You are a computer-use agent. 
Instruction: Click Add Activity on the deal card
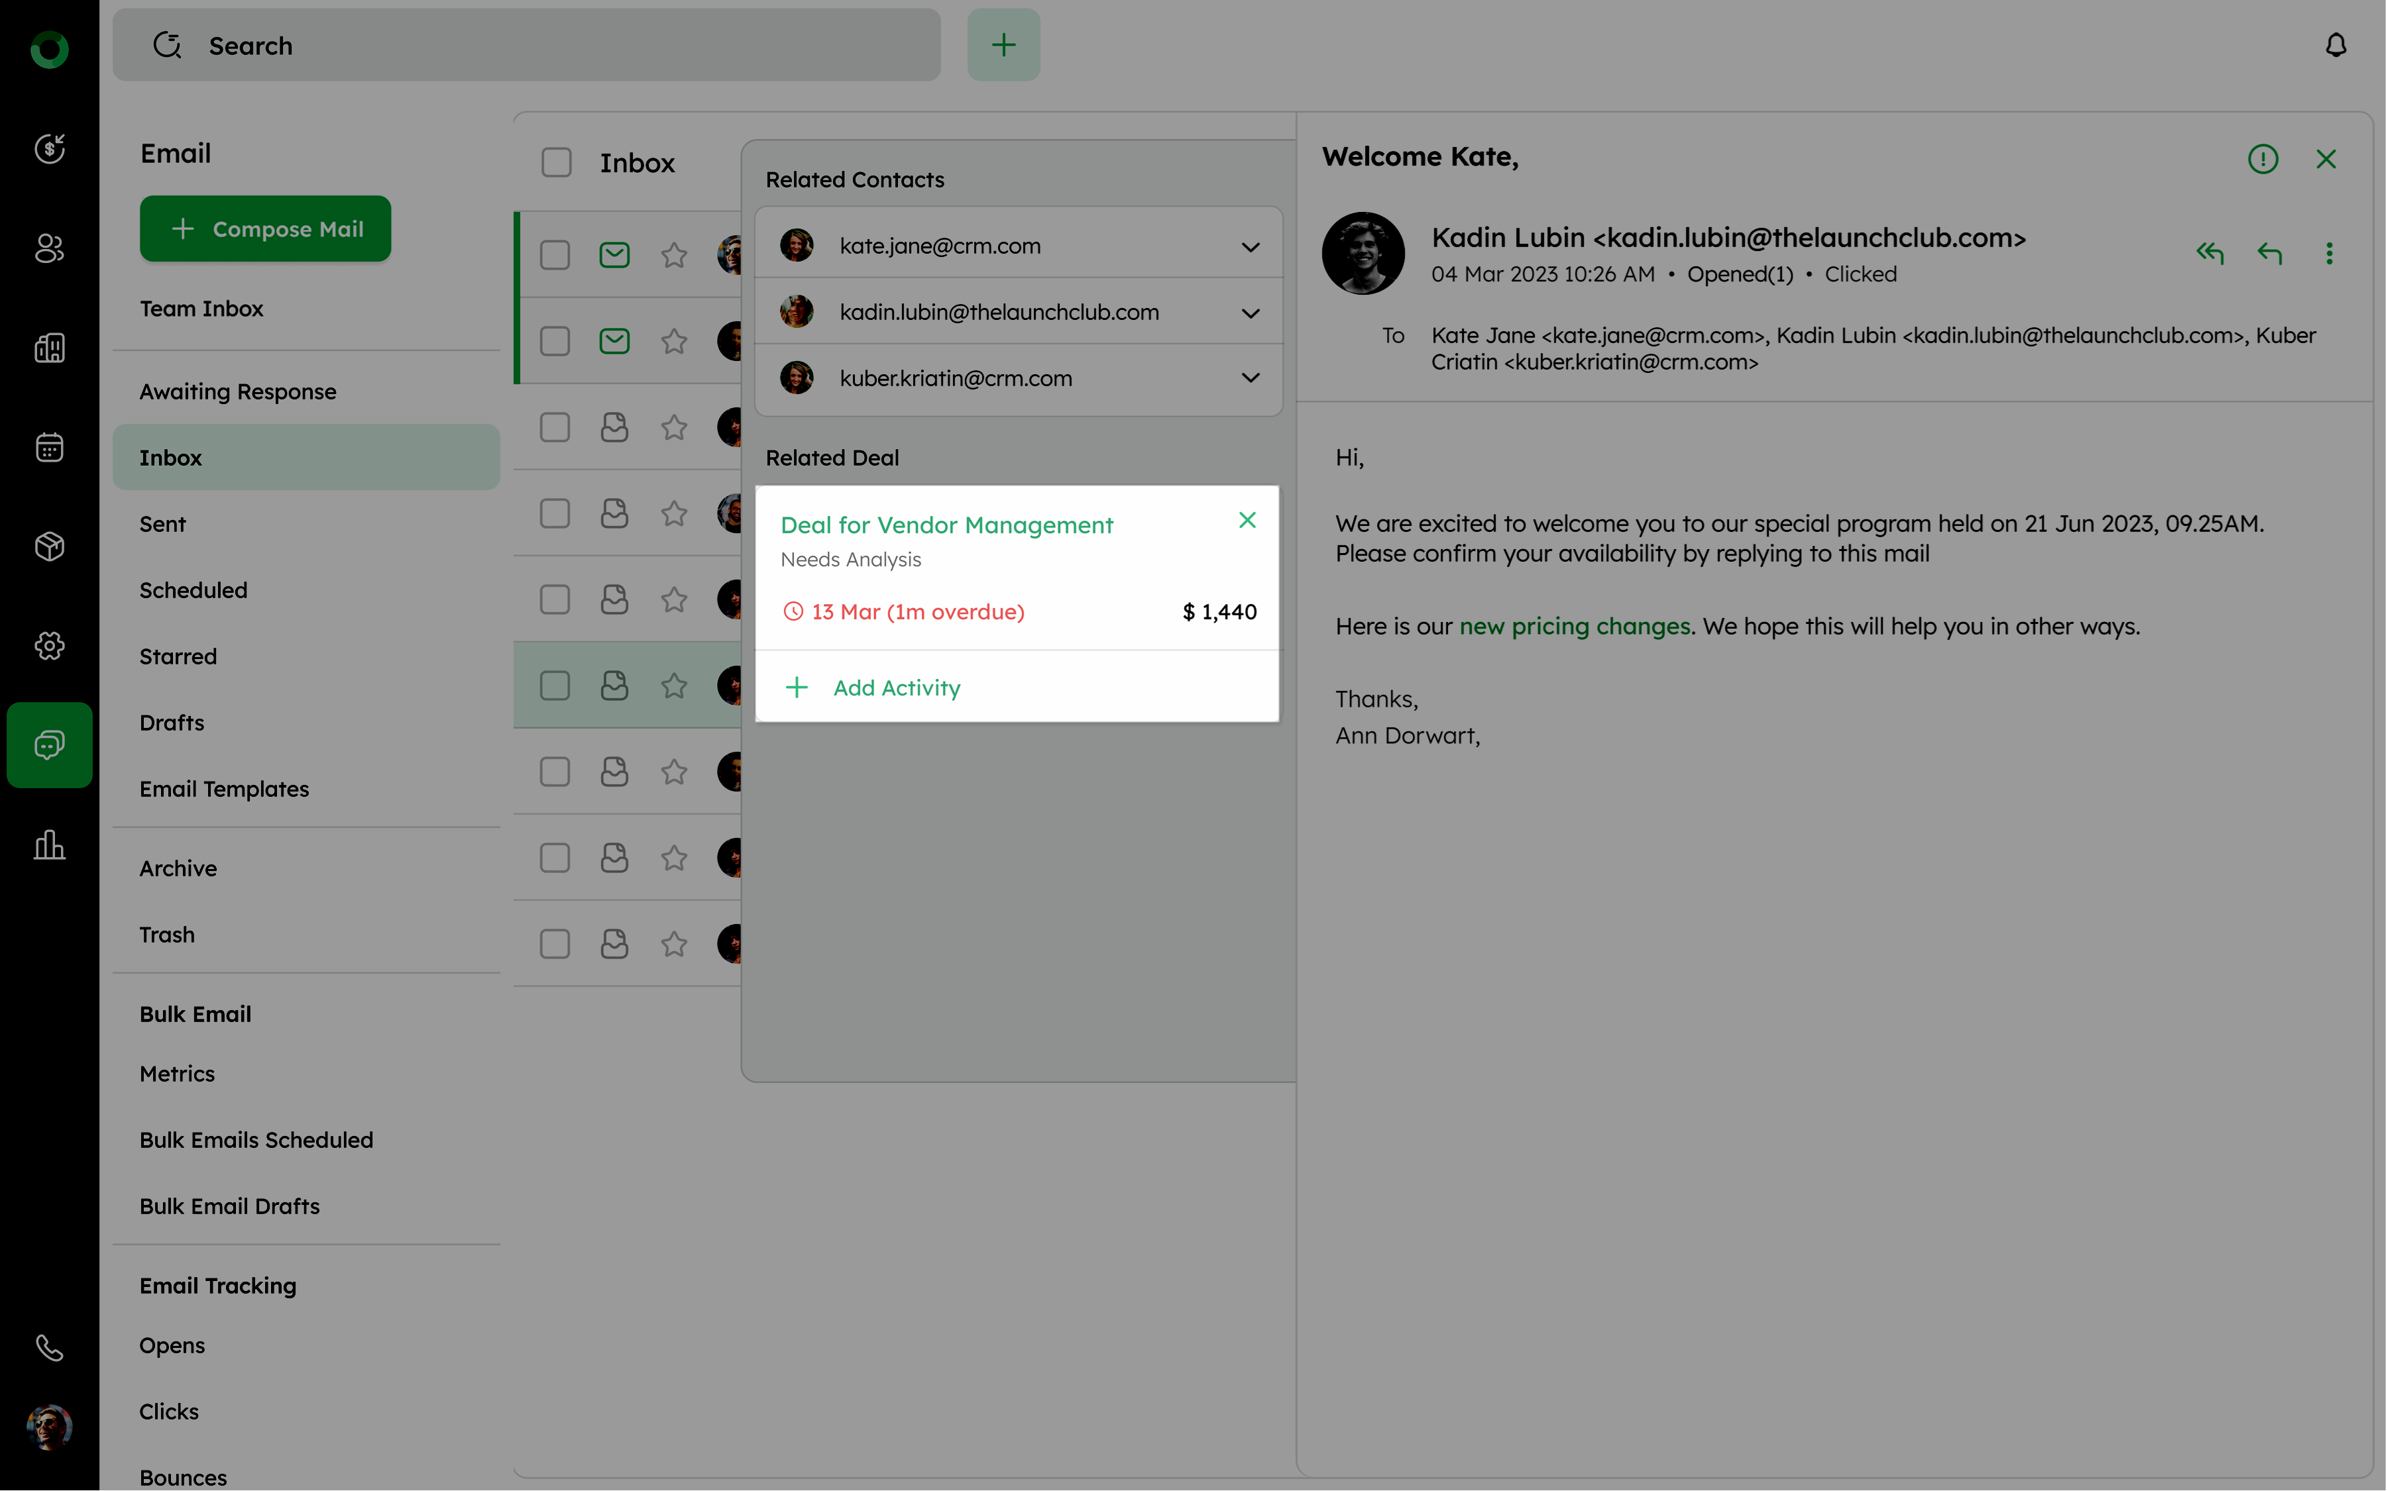(x=895, y=688)
